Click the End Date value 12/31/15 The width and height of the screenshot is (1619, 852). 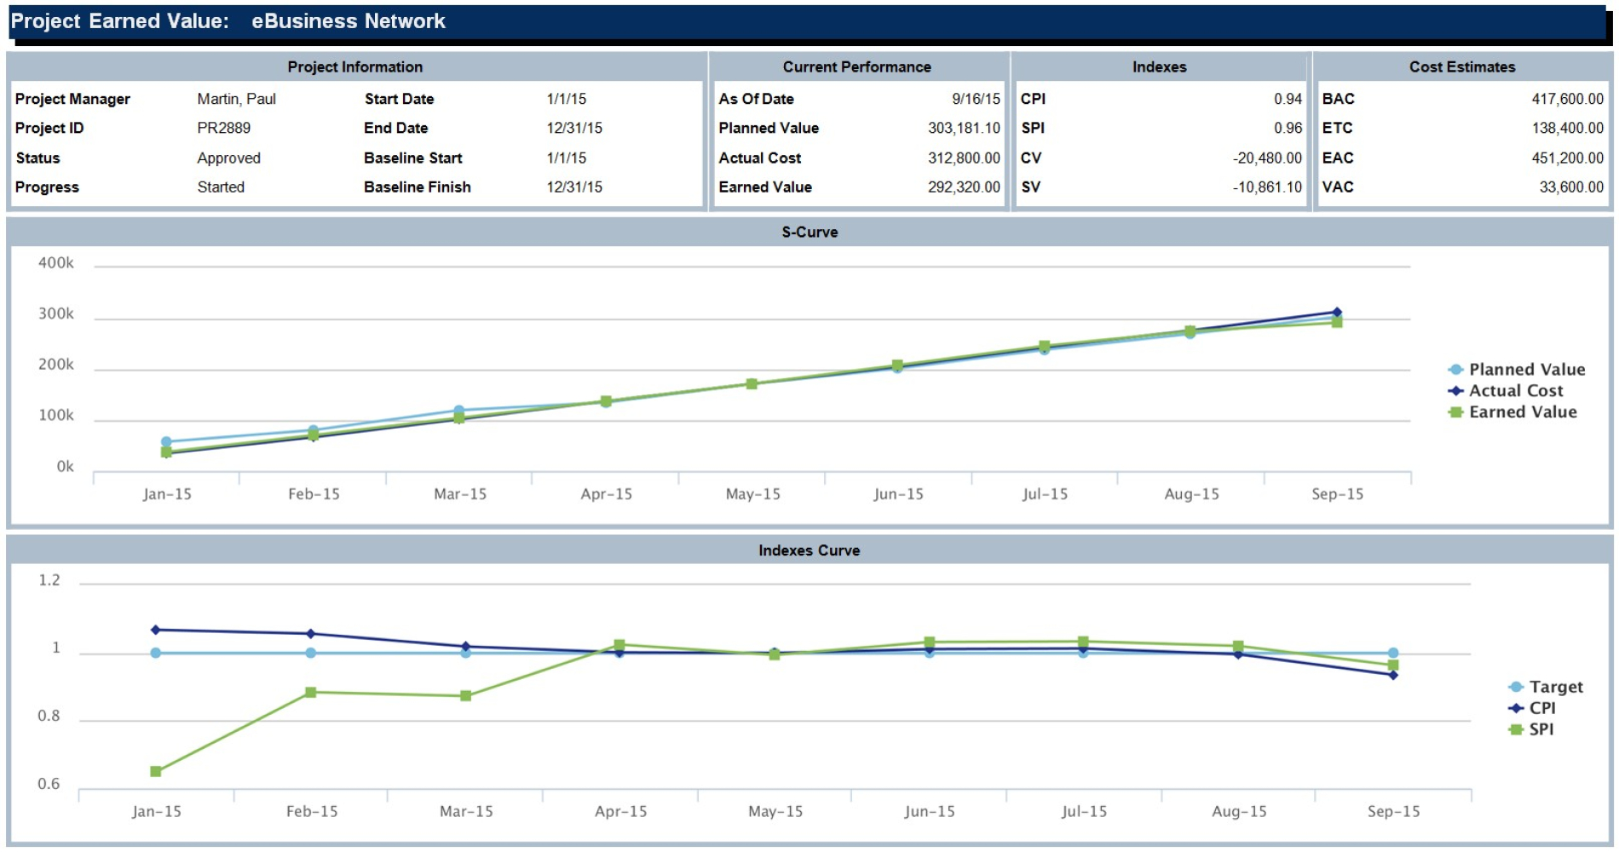coord(574,128)
